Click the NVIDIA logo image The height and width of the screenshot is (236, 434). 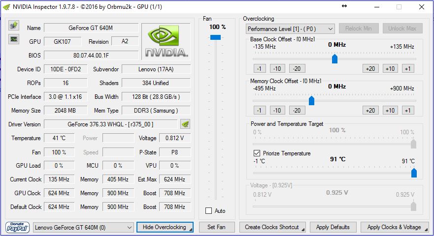click(166, 41)
